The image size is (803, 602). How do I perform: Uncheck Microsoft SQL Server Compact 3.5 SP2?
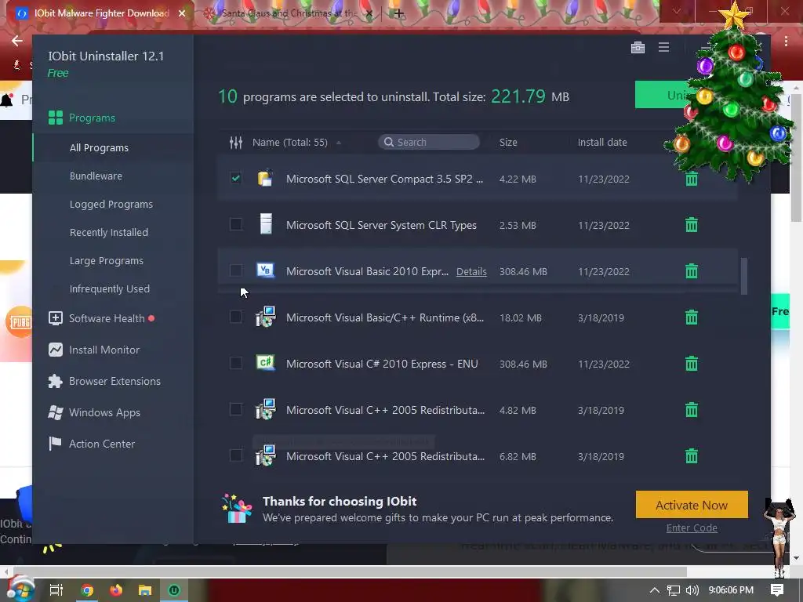pos(235,178)
